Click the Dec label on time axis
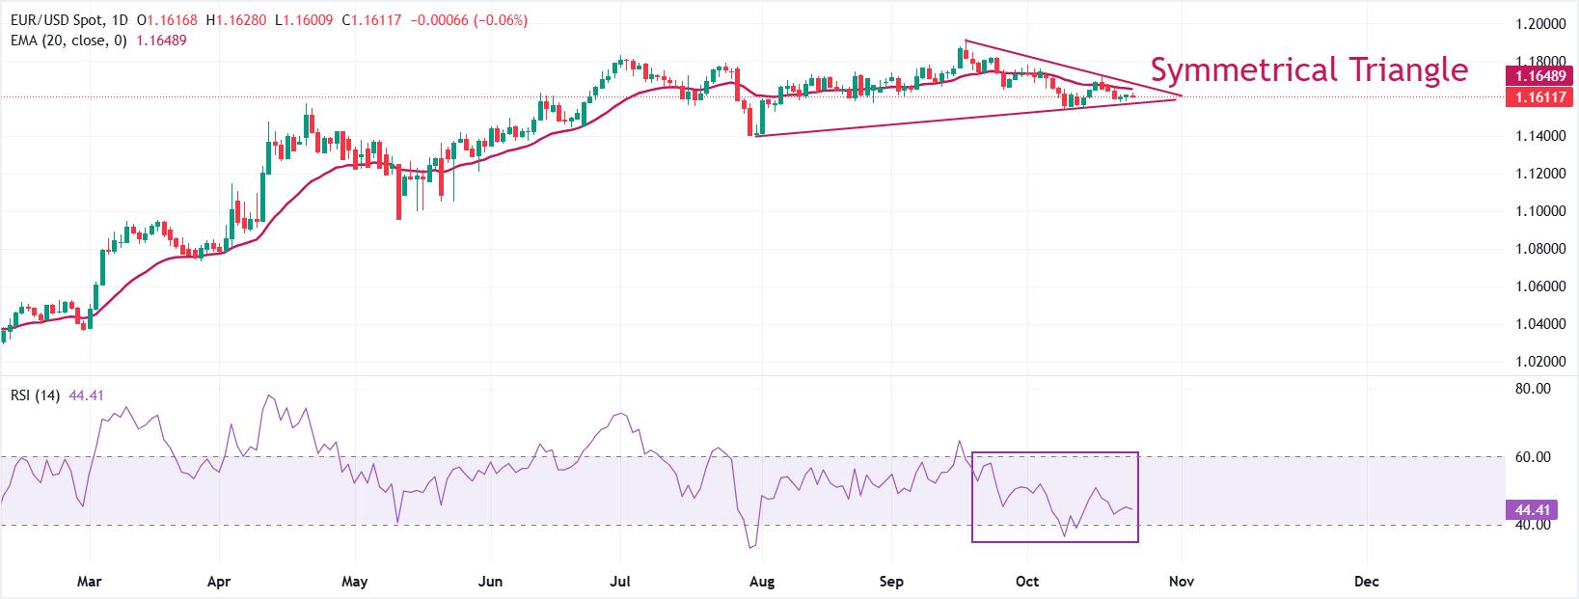Viewport: 1579px width, 599px height. [x=1365, y=582]
